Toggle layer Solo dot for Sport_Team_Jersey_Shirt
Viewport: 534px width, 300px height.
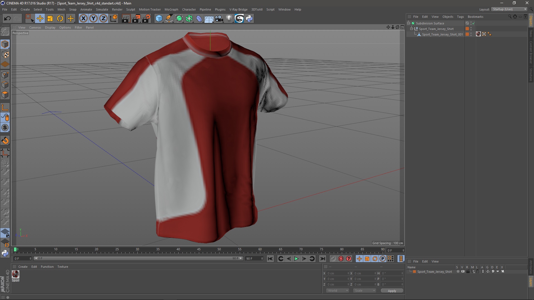click(x=458, y=272)
